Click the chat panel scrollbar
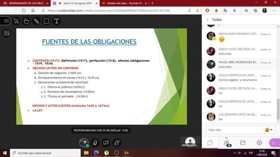 pyautogui.click(x=278, y=109)
